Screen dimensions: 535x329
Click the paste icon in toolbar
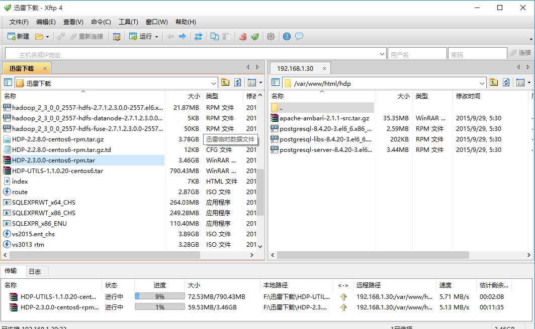click(x=227, y=37)
